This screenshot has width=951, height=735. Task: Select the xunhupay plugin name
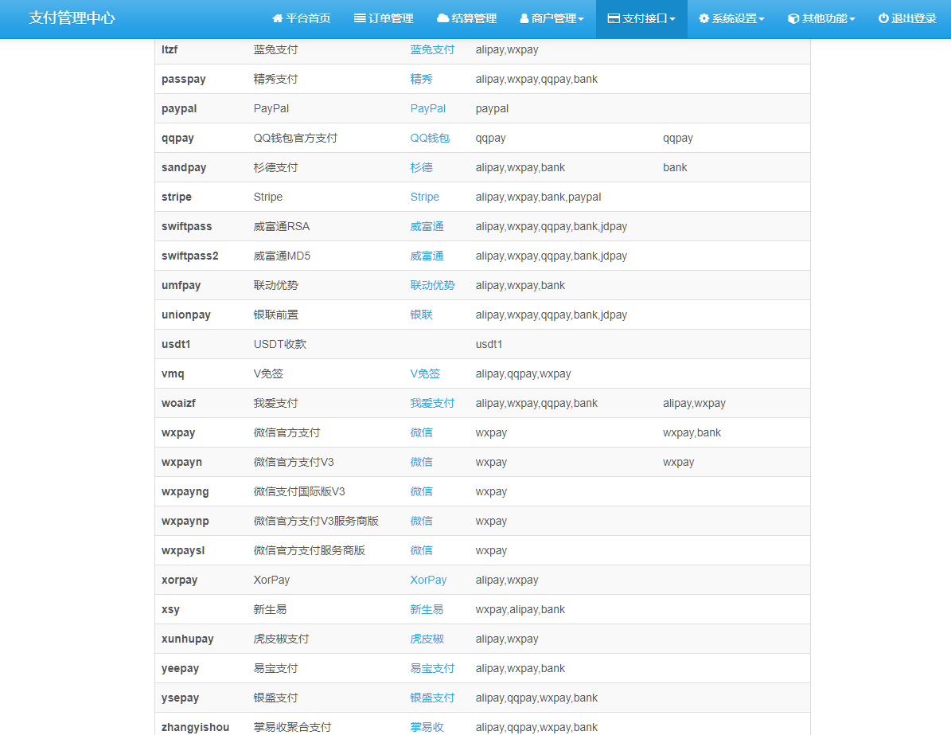[x=187, y=639]
